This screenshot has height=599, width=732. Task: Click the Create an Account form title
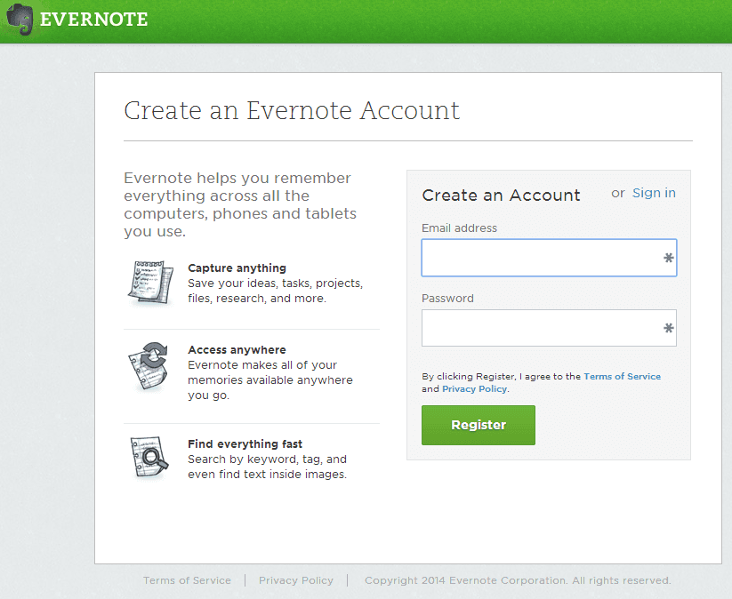click(501, 195)
